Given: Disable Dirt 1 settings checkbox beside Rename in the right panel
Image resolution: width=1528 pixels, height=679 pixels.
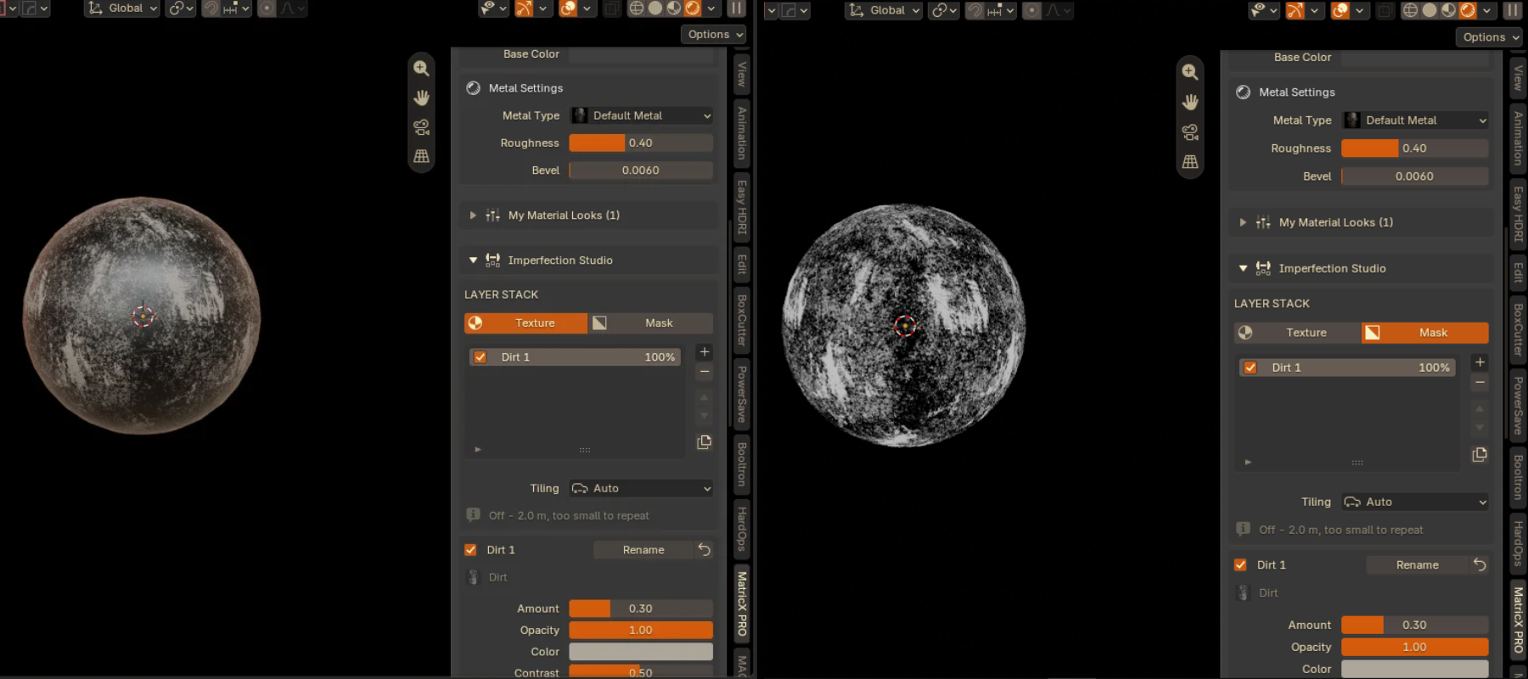Looking at the screenshot, I should coord(1240,564).
